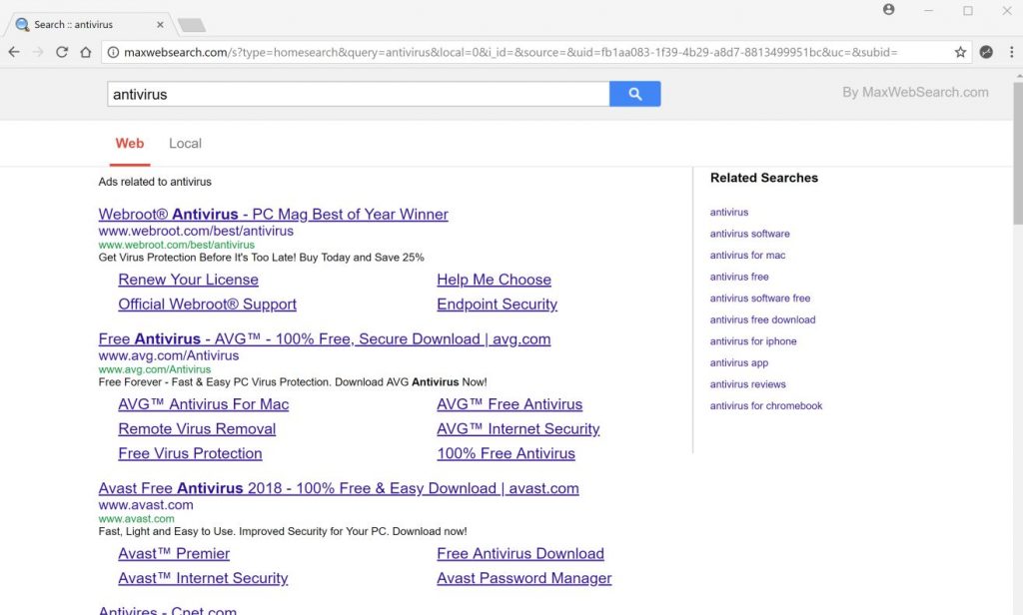Select related search 'antivirus free download'
Viewport: 1023px width, 615px height.
tap(762, 319)
